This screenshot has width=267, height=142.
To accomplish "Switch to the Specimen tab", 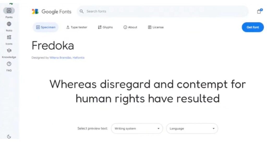I will click(46, 27).
